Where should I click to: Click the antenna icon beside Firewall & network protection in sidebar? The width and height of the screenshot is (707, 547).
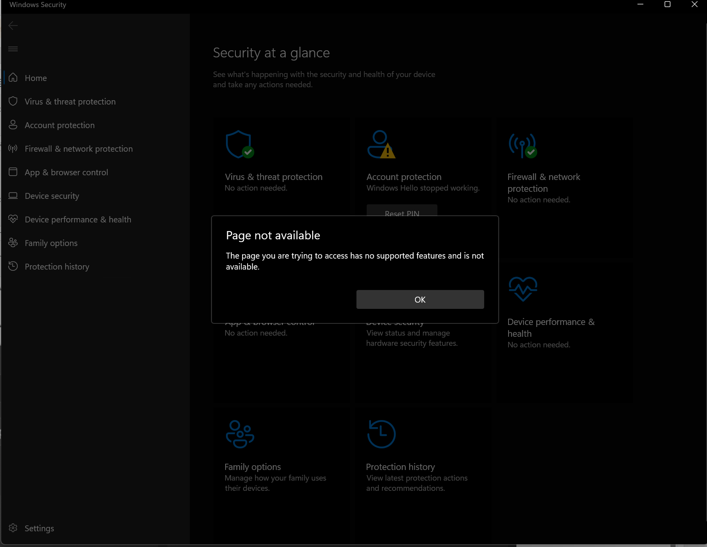point(13,148)
